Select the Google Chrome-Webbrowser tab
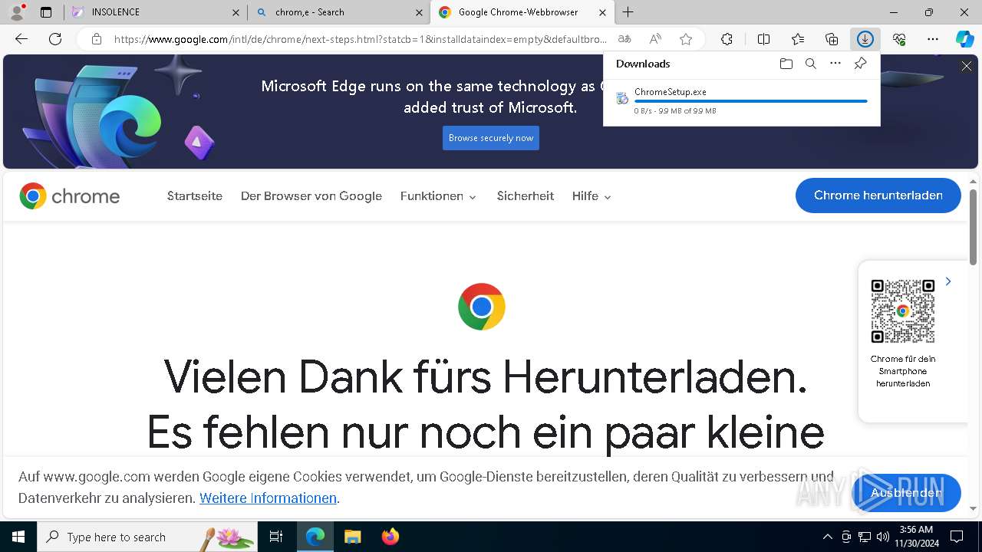The height and width of the screenshot is (552, 982). [522, 12]
